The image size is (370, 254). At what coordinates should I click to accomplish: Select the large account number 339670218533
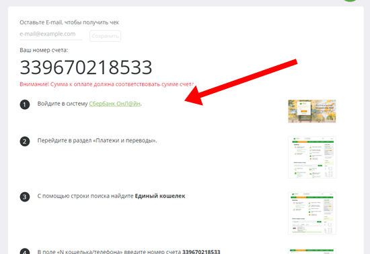[x=86, y=67]
